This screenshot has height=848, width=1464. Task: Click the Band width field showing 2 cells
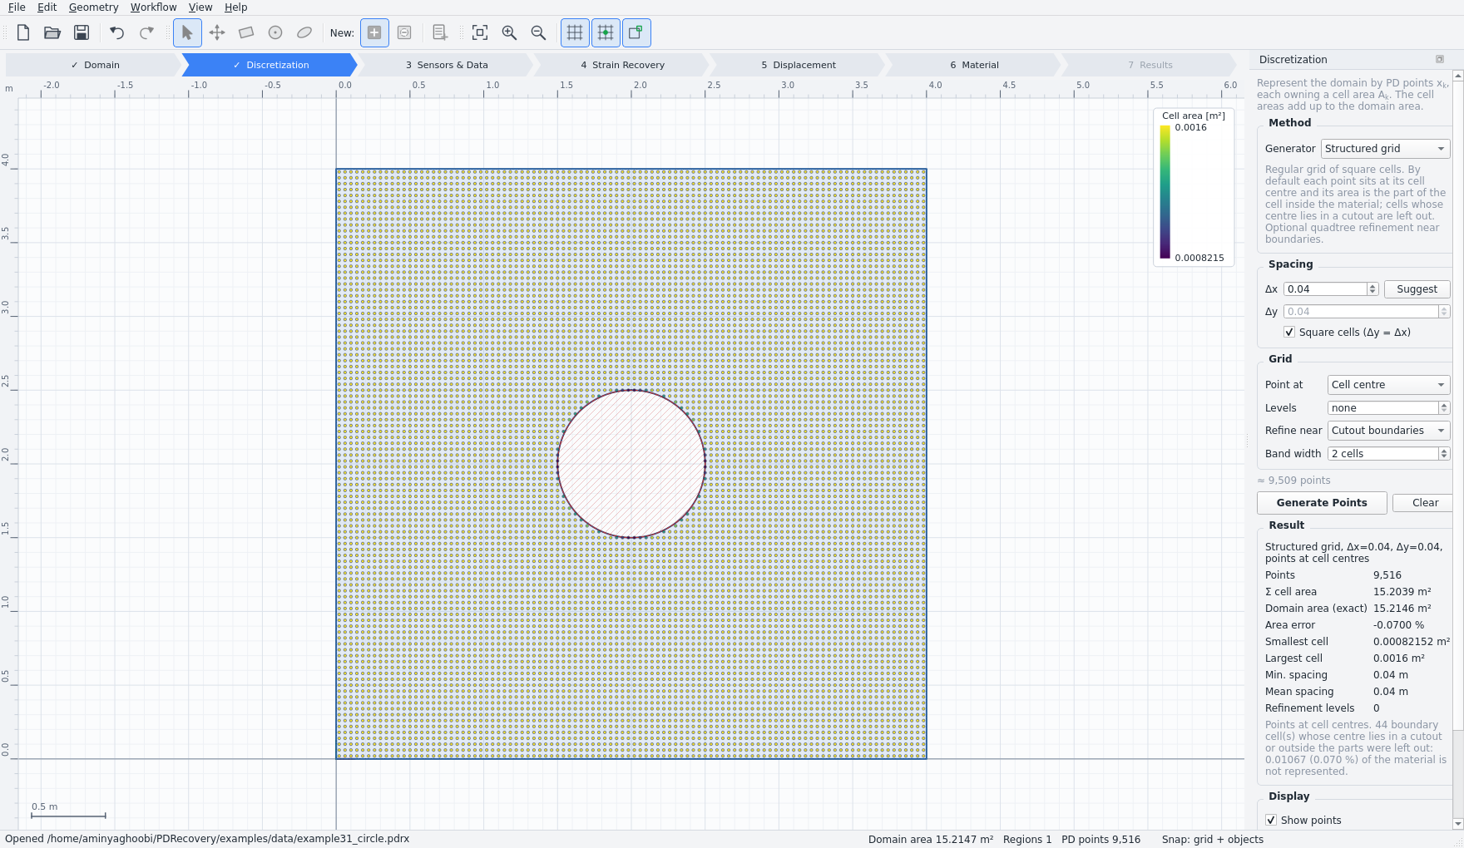point(1383,453)
